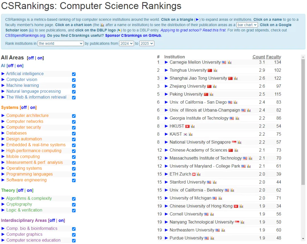Show chart for University of Maryland - College Park
This screenshot has height=244, width=307.
coord(249,167)
